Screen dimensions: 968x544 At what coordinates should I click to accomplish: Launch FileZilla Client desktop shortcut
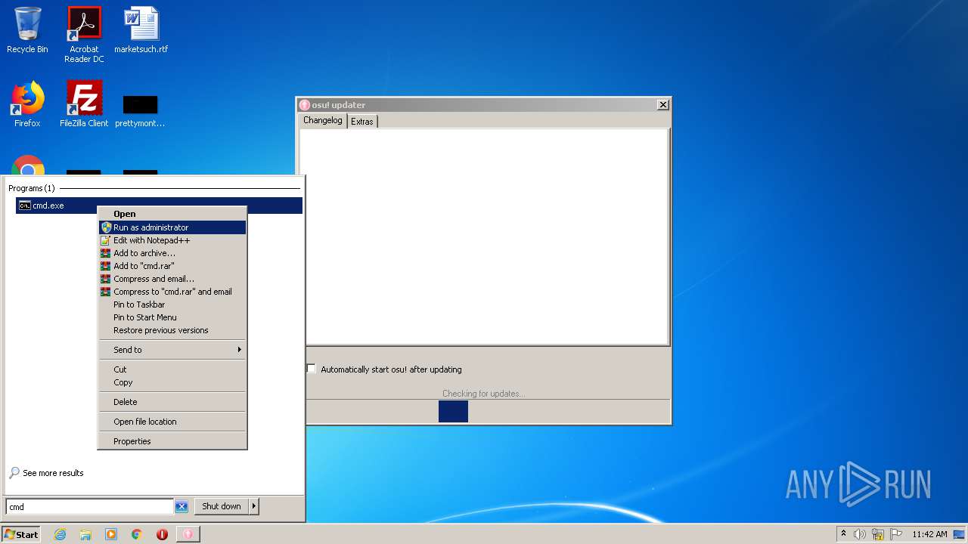click(84, 104)
